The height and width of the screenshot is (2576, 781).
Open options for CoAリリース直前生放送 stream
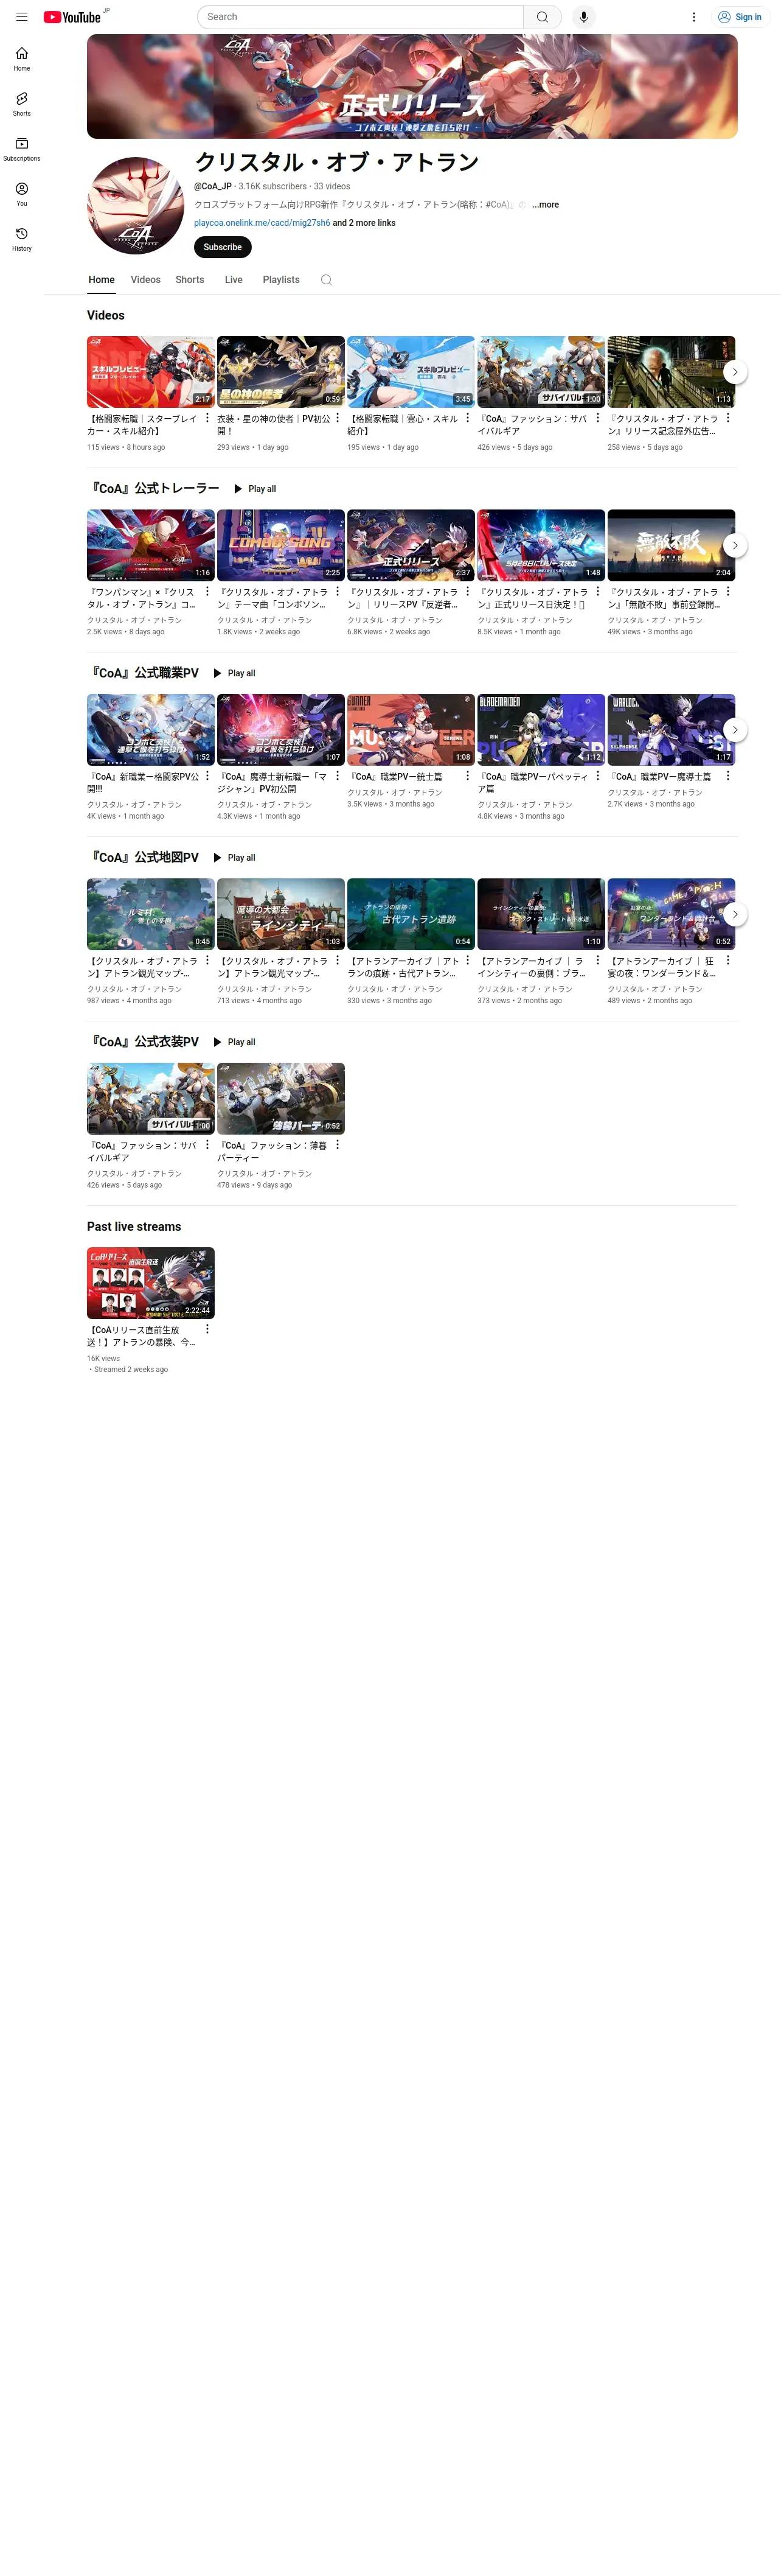(208, 1329)
